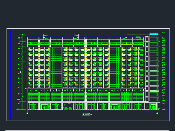Image resolution: width=175 pixels, height=131 pixels.
Task: Click the cyan rooftop block at top right
Action: [154, 34]
